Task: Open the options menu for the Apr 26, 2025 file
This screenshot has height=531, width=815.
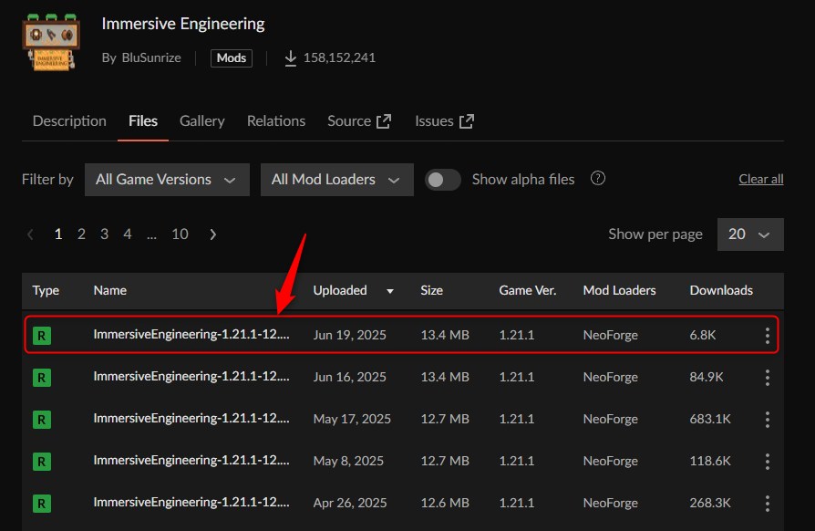Action: 768,504
